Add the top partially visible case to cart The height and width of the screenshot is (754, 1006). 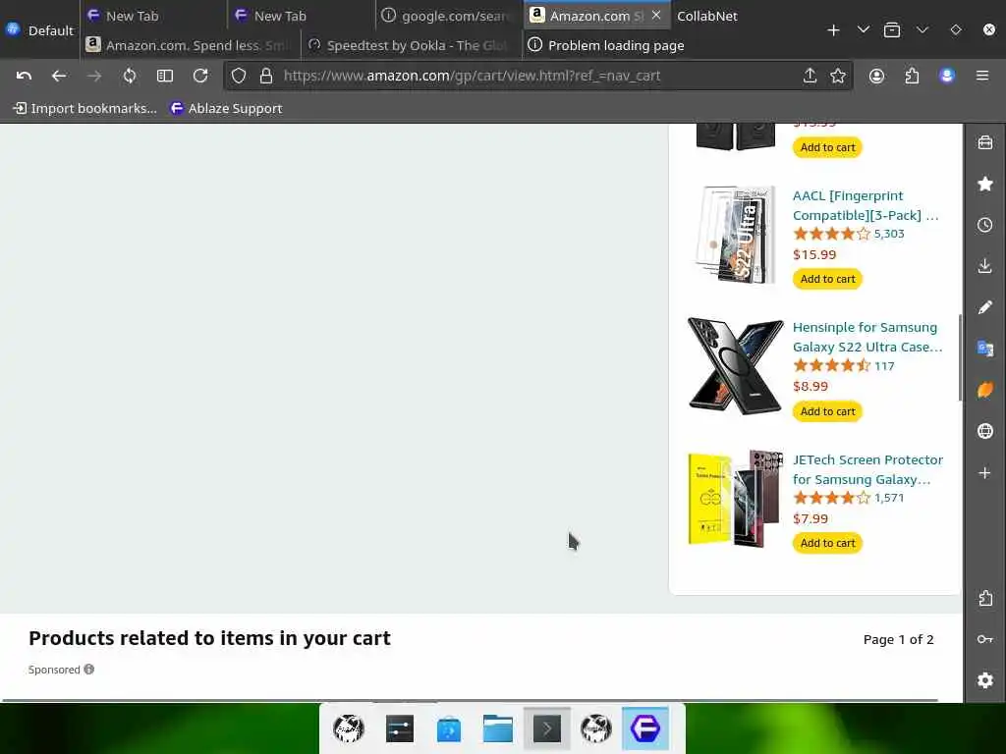(827, 147)
